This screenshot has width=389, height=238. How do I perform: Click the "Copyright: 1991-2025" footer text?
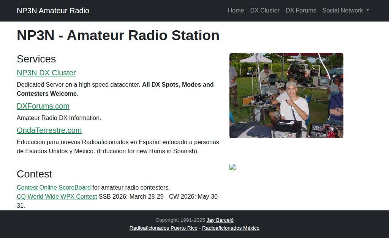pyautogui.click(x=180, y=220)
